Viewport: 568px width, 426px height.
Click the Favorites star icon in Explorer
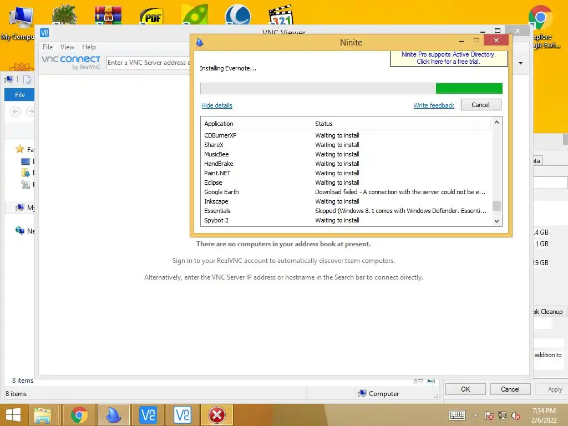pos(19,149)
